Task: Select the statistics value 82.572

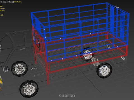Action: [2, 11]
